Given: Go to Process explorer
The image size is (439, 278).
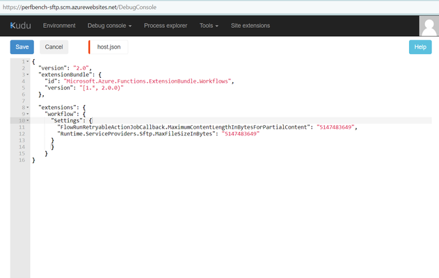Looking at the screenshot, I should tap(166, 26).
